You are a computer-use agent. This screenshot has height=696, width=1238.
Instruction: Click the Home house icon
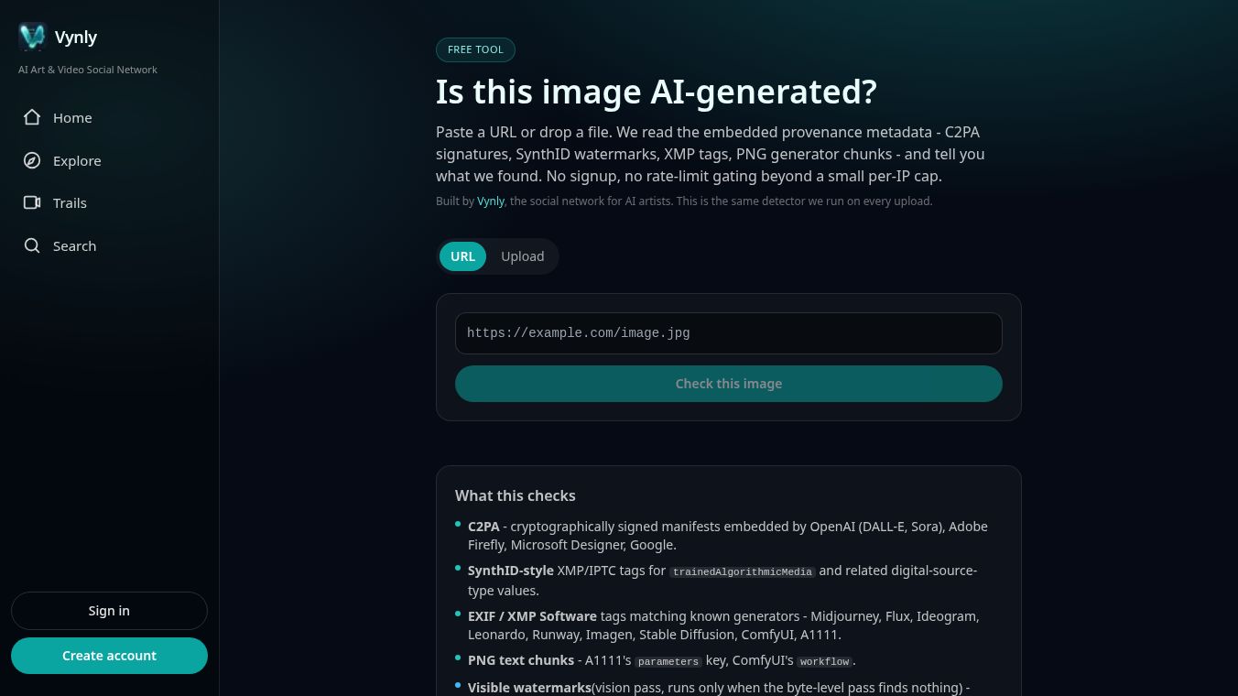(32, 117)
